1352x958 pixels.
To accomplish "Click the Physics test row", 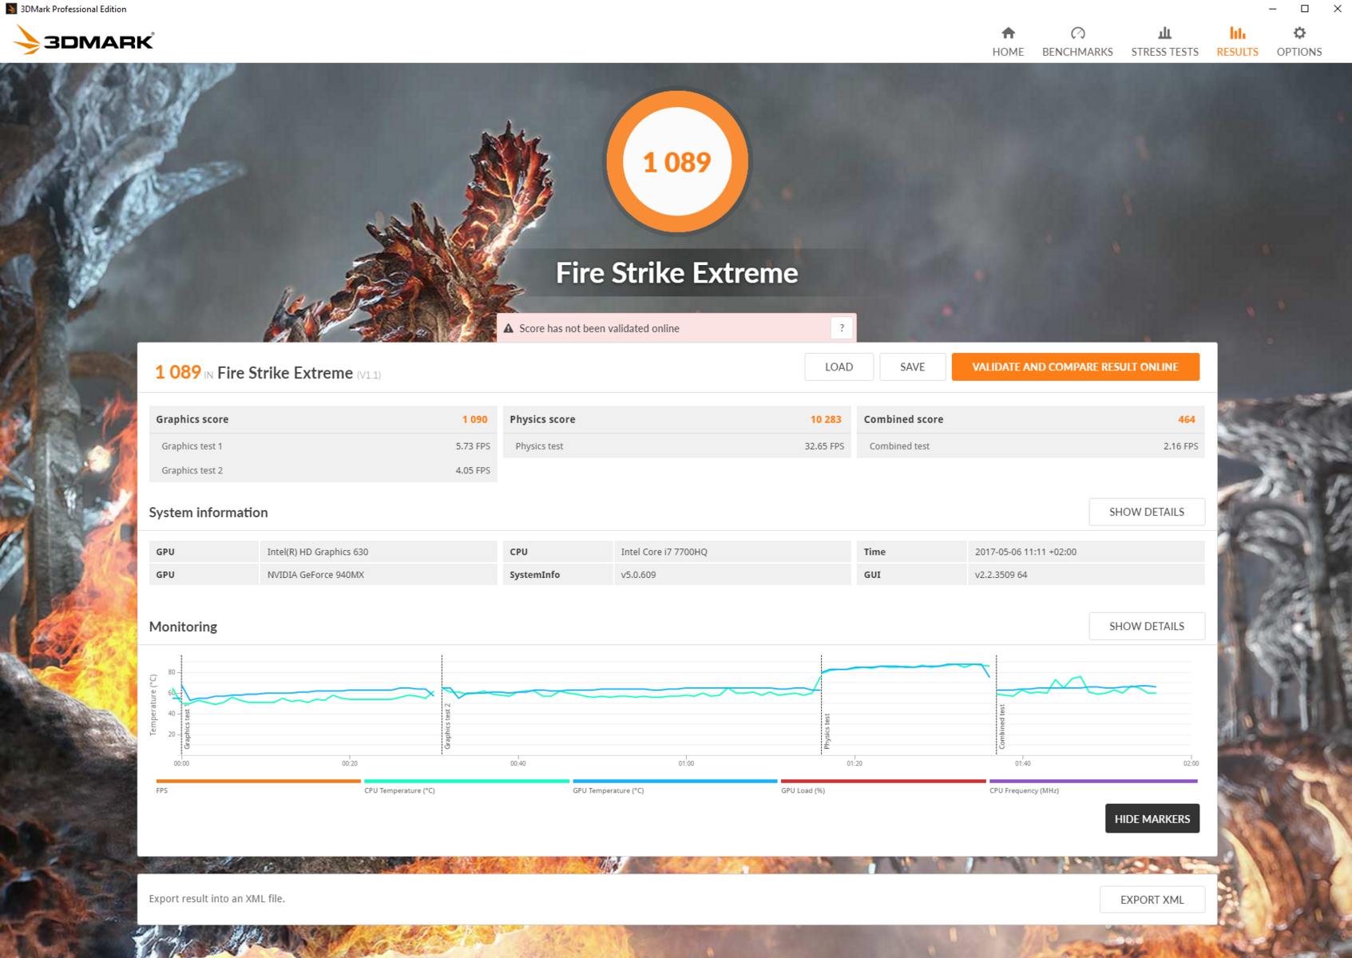I will 677,446.
